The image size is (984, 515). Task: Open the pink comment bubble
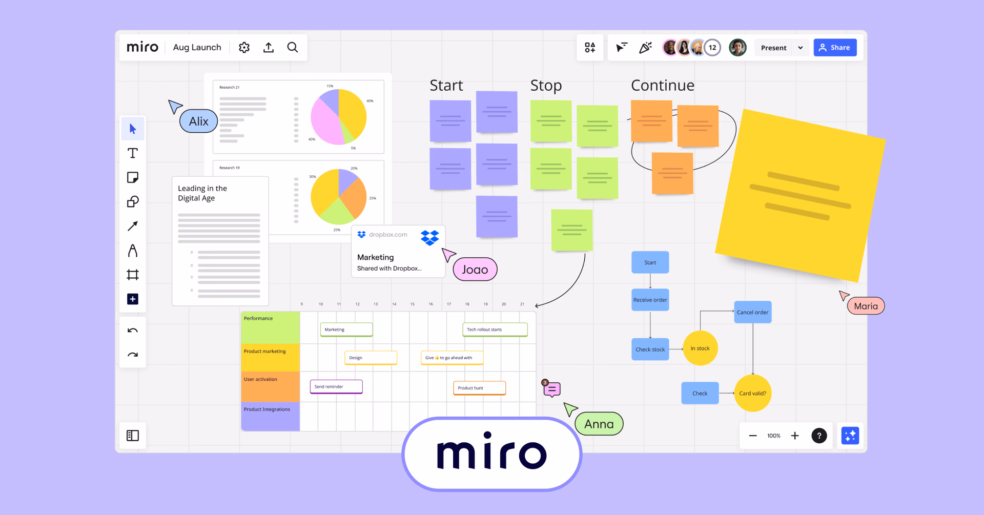pyautogui.click(x=551, y=389)
